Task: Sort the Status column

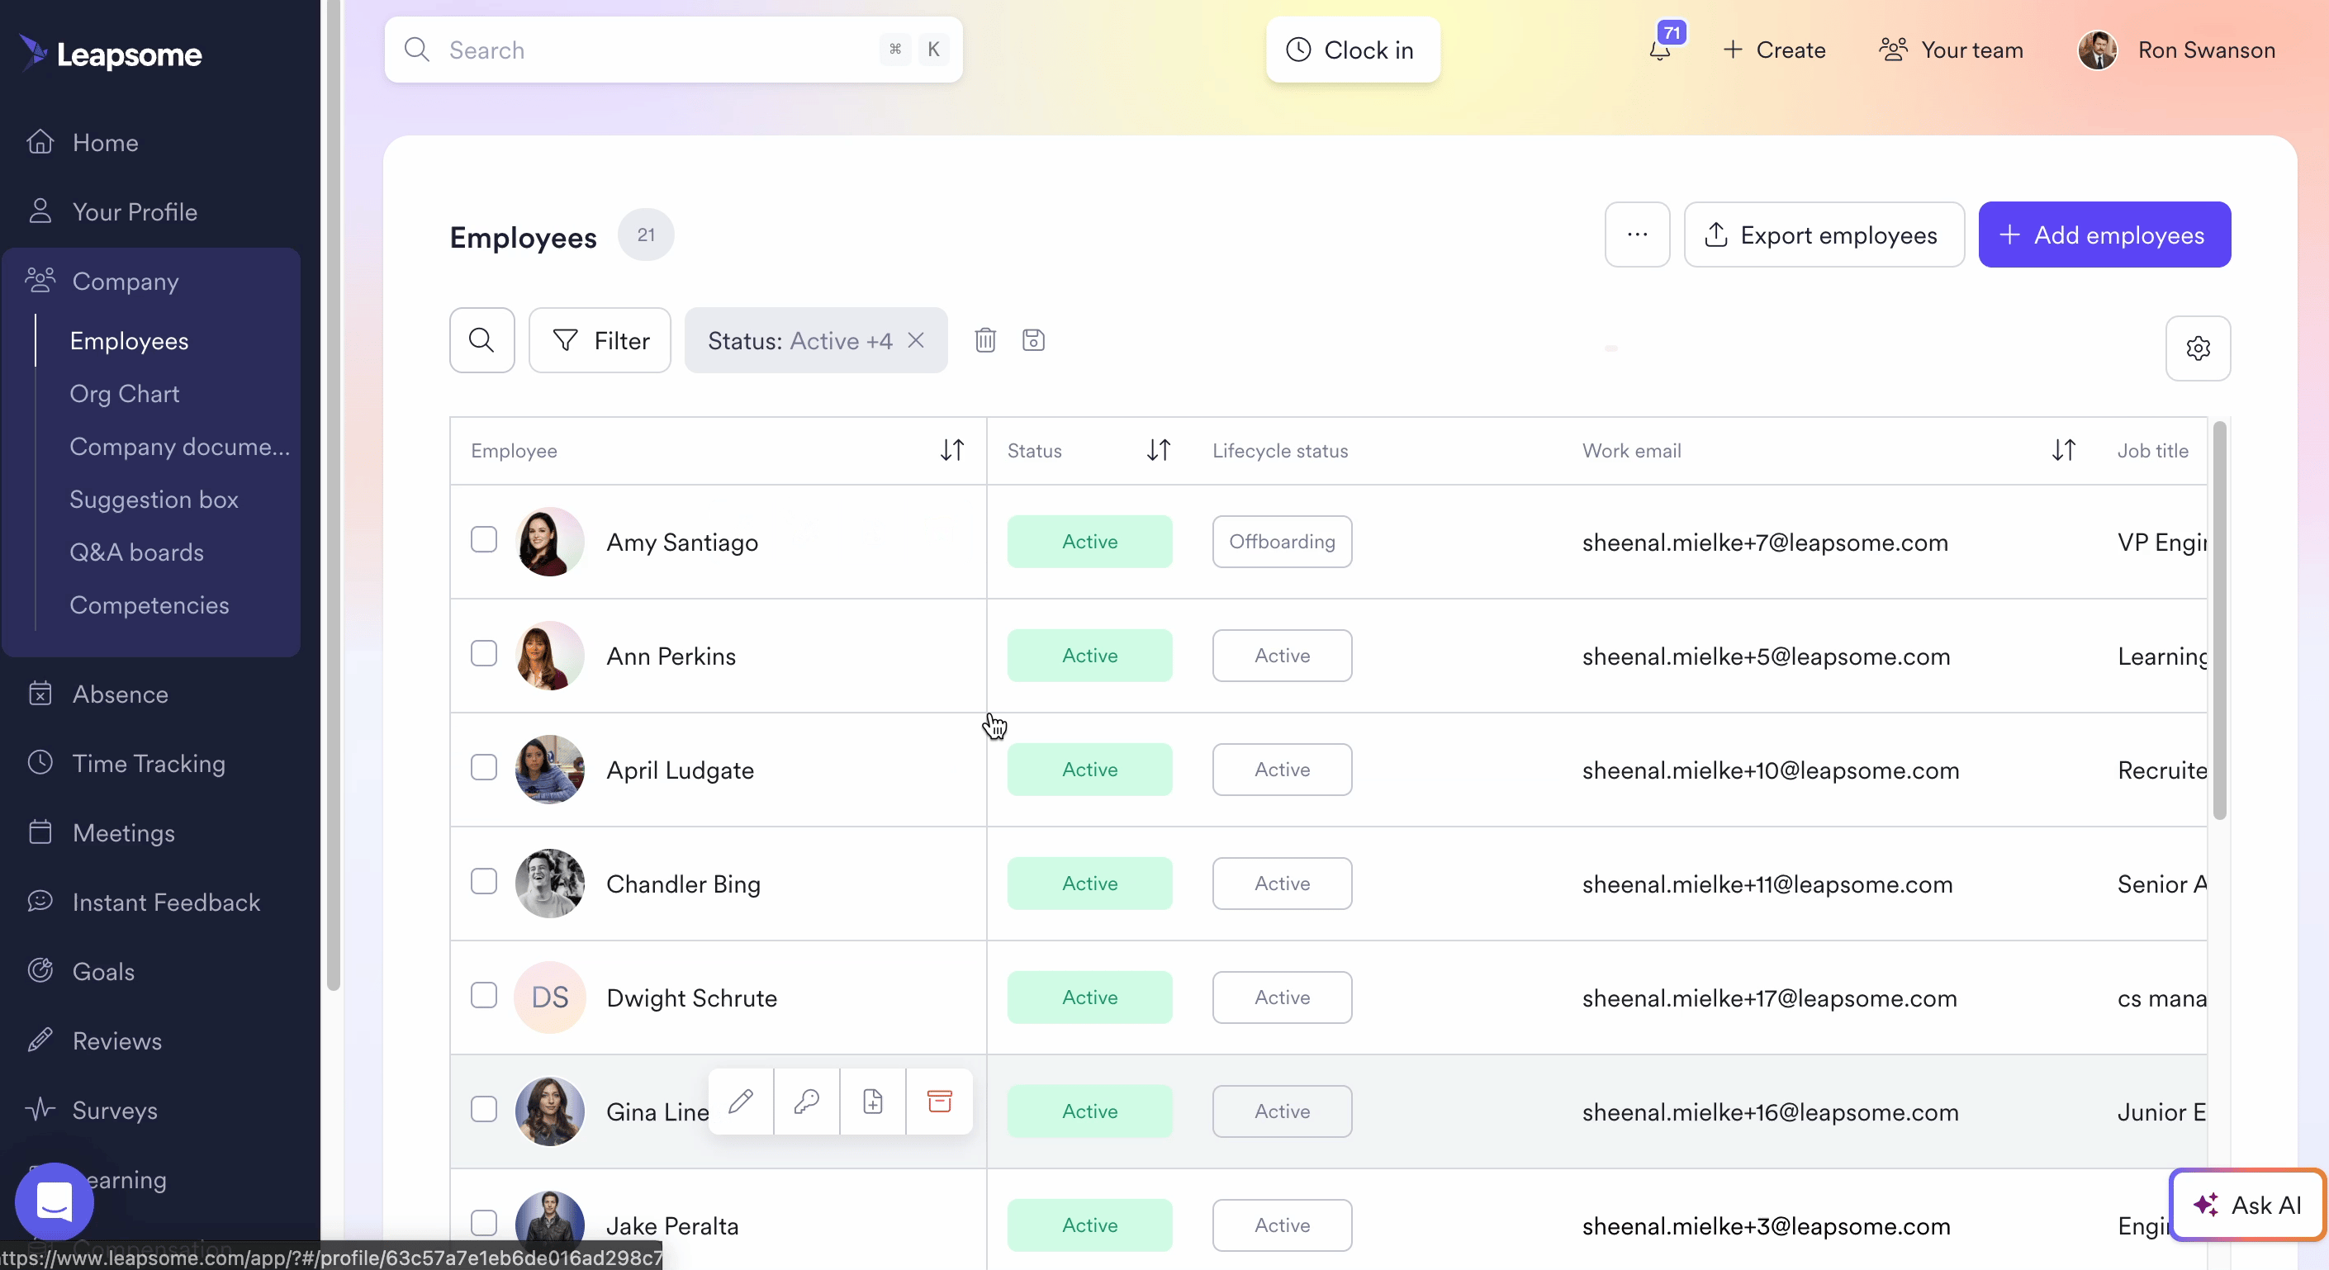Action: point(1158,450)
